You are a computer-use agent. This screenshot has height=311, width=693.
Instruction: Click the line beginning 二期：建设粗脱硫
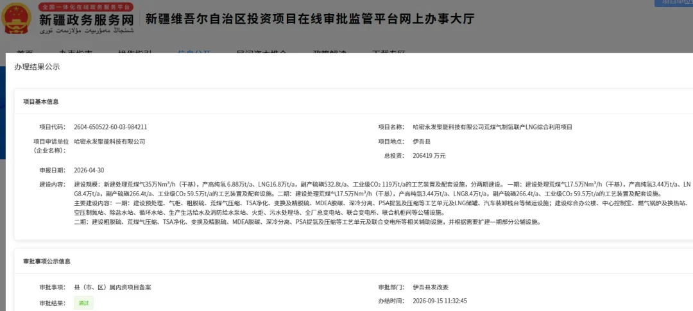click(x=307, y=223)
